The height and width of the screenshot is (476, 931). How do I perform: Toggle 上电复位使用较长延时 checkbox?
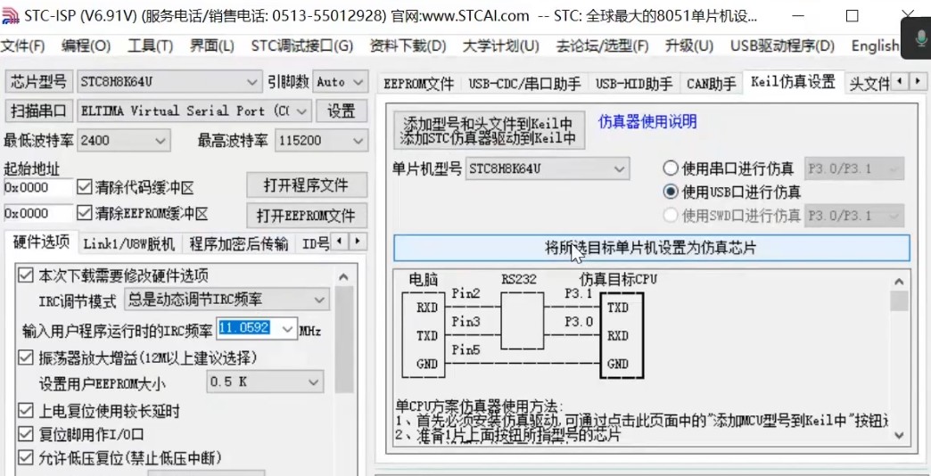coord(26,409)
